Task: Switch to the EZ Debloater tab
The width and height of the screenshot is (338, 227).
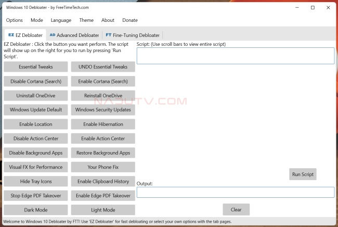Action: point(25,35)
